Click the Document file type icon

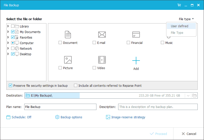click(68, 35)
